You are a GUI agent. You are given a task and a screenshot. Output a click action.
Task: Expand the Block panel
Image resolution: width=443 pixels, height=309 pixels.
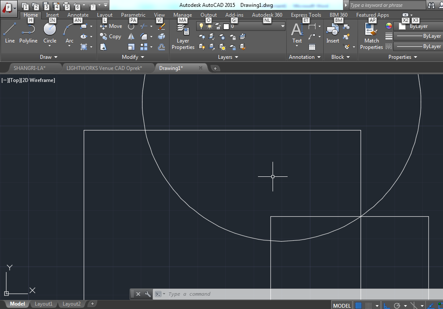[340, 57]
